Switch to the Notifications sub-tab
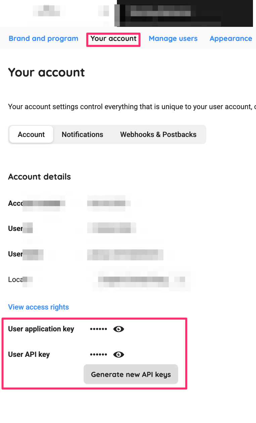Image resolution: width=256 pixels, height=423 pixels. 82,134
